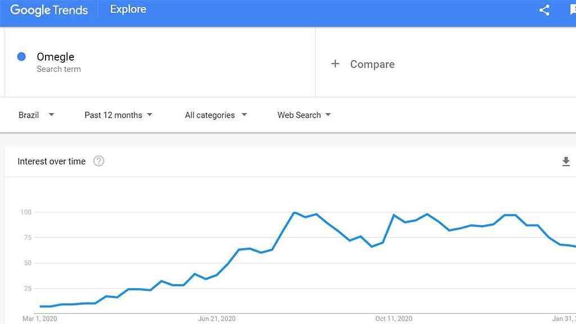Select the Jun 21, 2020 date label
Viewport: 576px width, 324px height.
coord(217,319)
